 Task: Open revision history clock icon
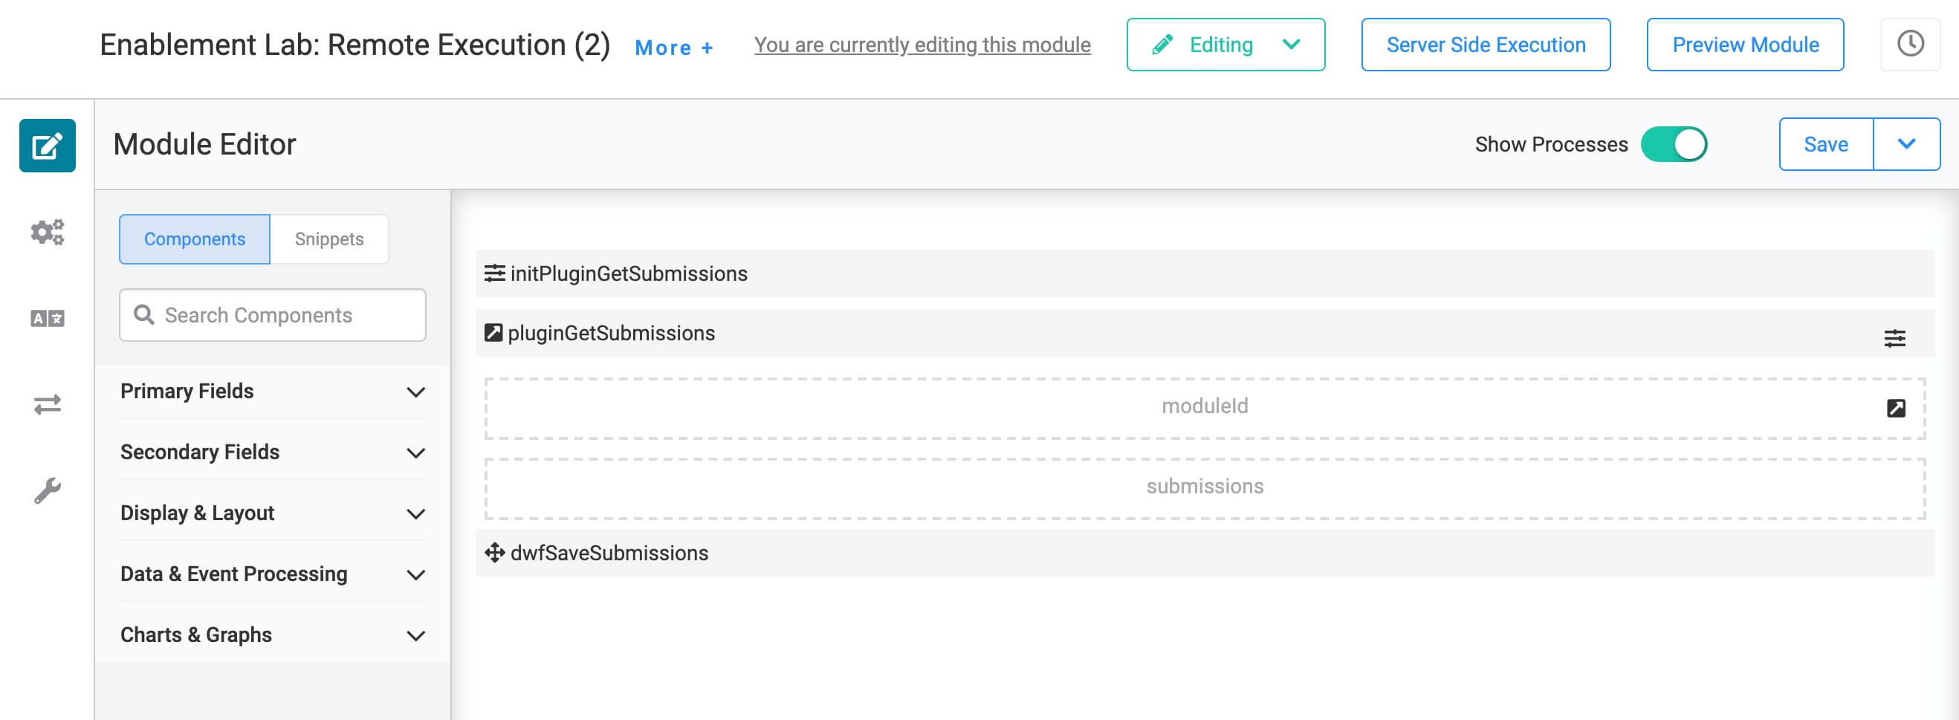pos(1909,44)
